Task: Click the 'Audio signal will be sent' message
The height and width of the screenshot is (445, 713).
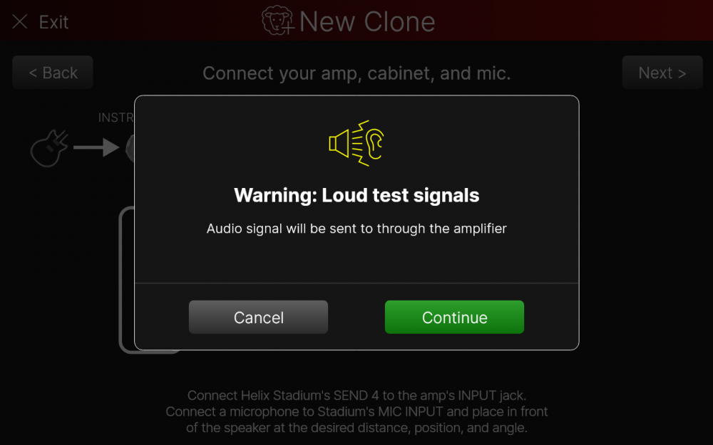Action: [x=356, y=229]
